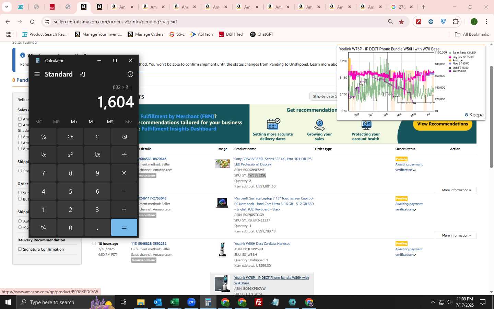Click Yealink handset product thumbnail

(x=222, y=250)
